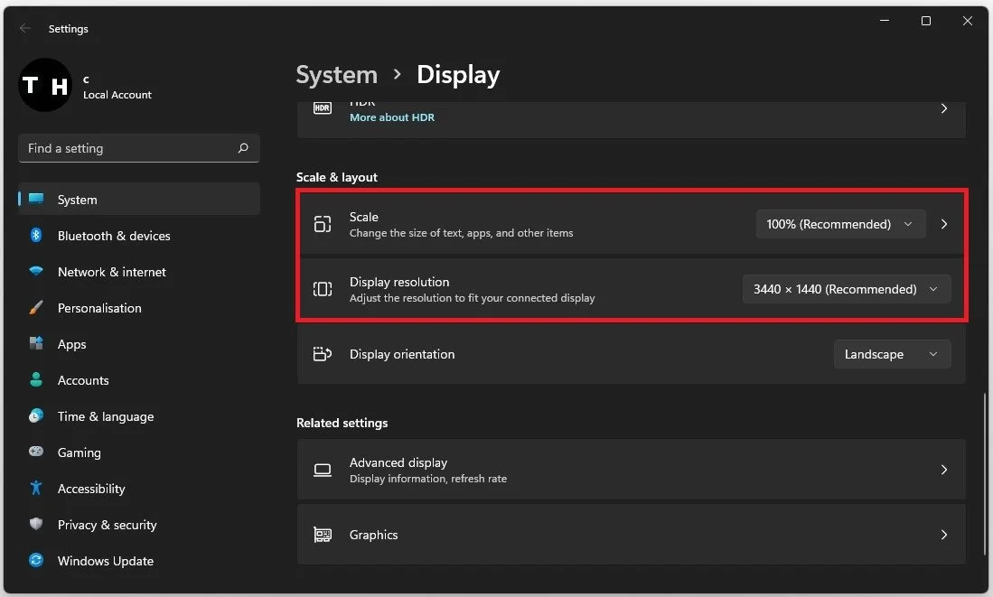Click the Display resolution icon
Image resolution: width=993 pixels, height=597 pixels.
(323, 289)
